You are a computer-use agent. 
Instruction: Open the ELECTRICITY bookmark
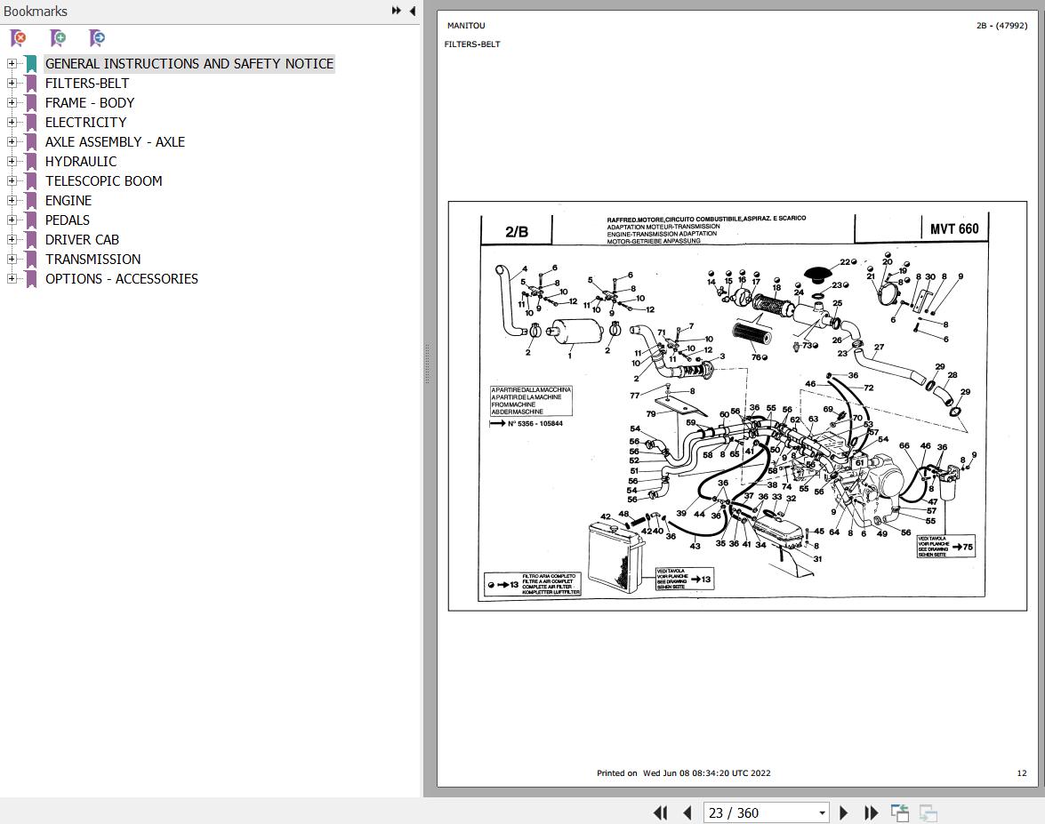point(86,123)
